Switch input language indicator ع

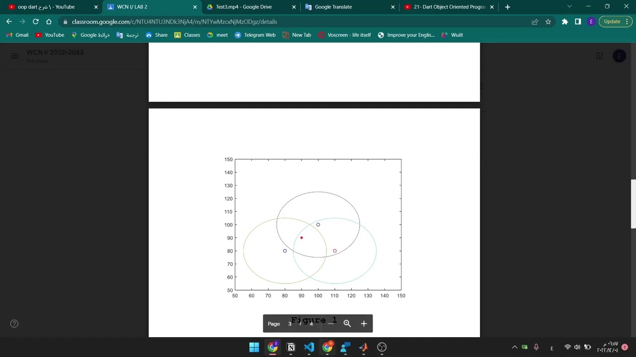click(552, 348)
